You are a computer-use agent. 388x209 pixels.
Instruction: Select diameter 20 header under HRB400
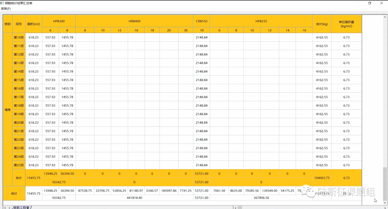pos(169,30)
